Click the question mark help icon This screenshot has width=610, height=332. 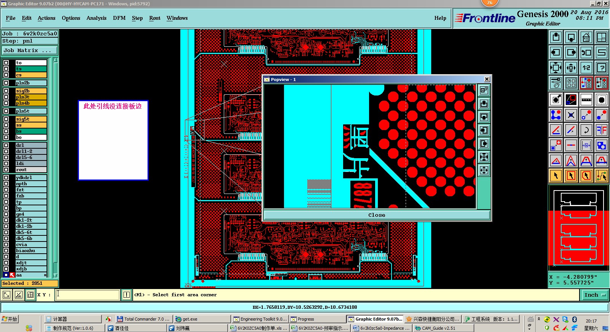(x=602, y=68)
